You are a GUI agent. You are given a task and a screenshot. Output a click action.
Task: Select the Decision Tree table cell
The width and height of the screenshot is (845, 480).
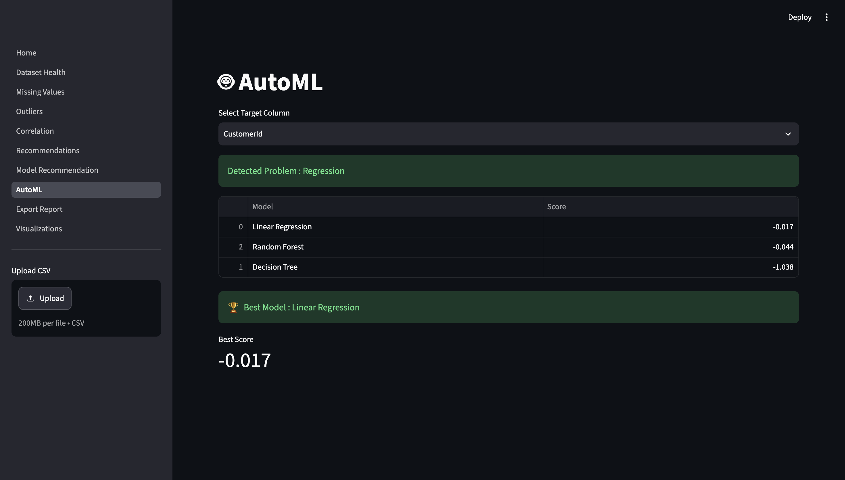395,267
